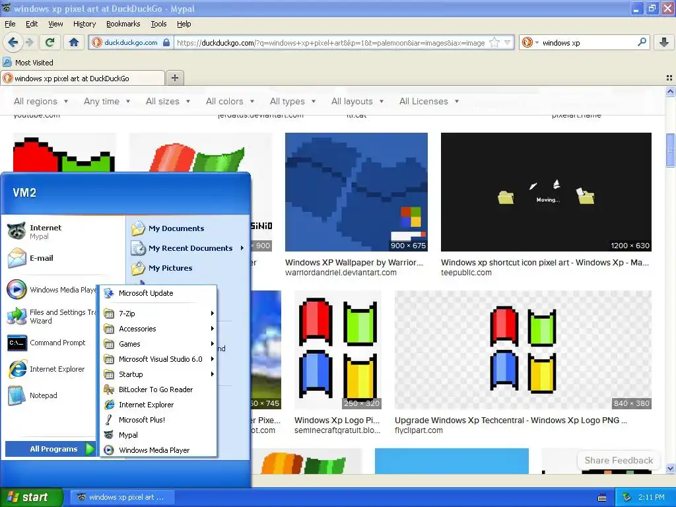Open the View menu

pyautogui.click(x=55, y=24)
